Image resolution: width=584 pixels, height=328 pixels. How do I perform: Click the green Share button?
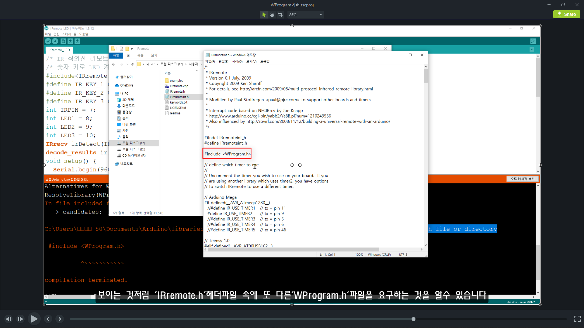(x=567, y=14)
